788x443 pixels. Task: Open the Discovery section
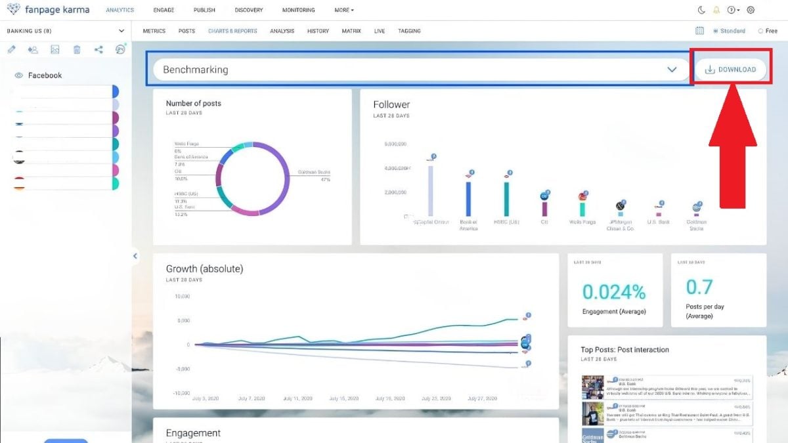[249, 10]
